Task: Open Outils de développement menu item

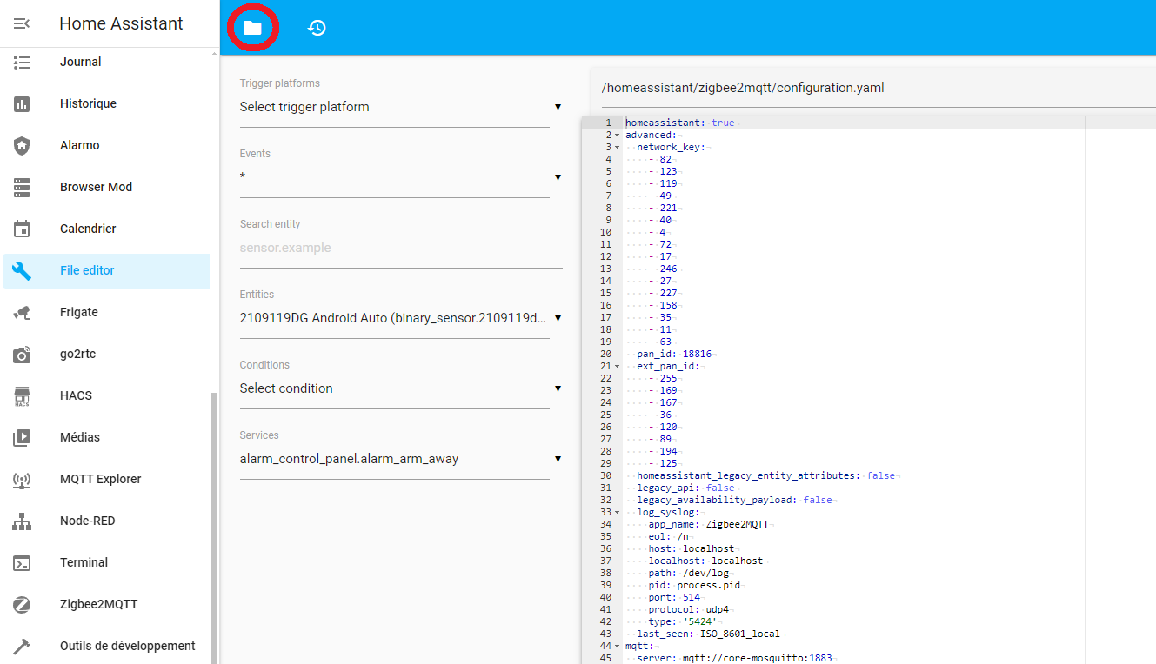Action: point(127,646)
